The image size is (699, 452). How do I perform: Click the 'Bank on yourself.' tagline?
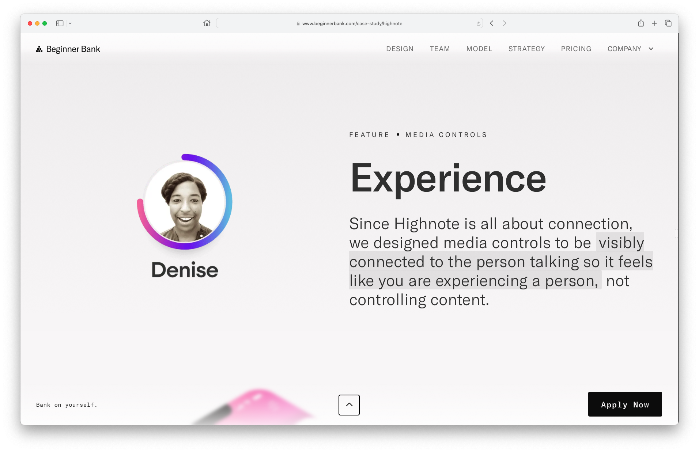tap(67, 405)
